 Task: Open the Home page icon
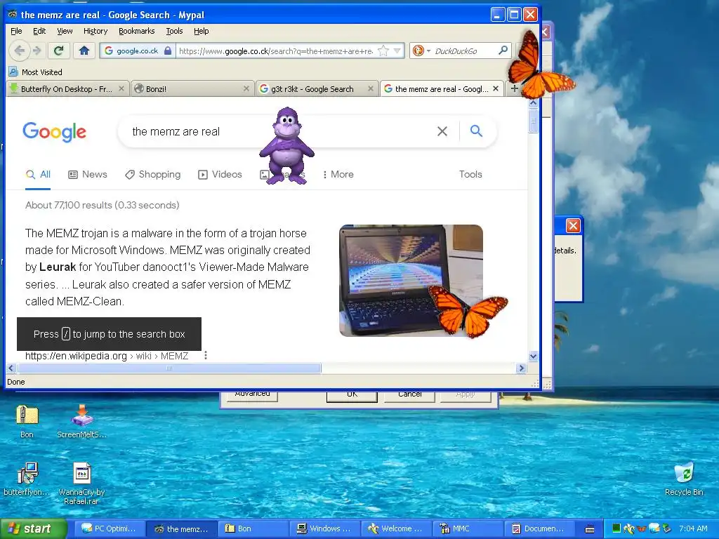pyautogui.click(x=84, y=51)
